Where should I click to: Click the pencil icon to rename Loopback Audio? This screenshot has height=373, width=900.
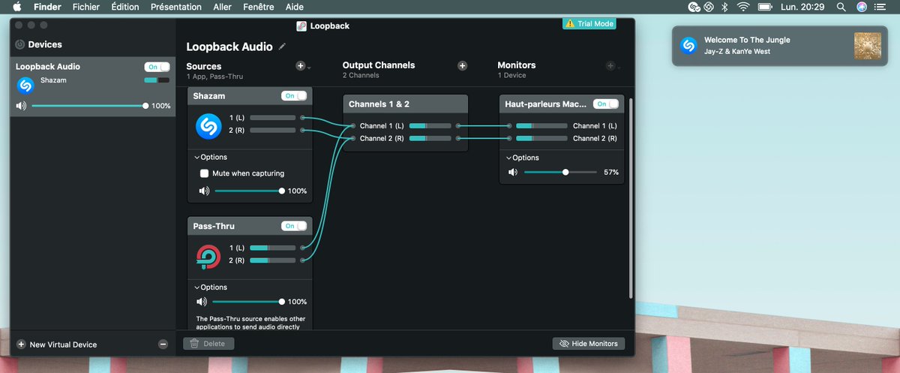point(282,47)
